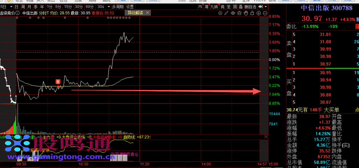
Task: Select the 15分 chart period
Action: (68, 7)
